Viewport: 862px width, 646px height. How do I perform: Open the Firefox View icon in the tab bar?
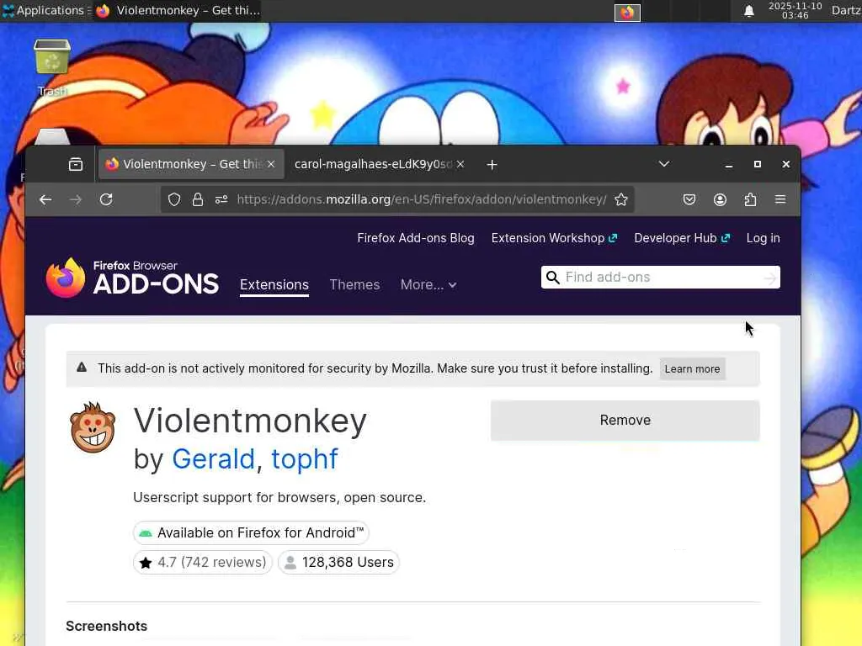(x=76, y=164)
